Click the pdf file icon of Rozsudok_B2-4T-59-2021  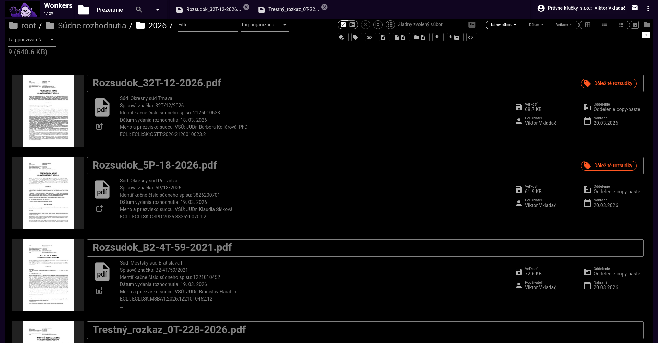coord(102,272)
